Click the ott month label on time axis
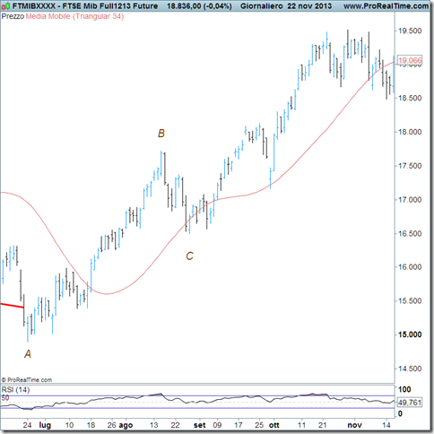Viewport: 434px width, 434px height. coord(274,425)
